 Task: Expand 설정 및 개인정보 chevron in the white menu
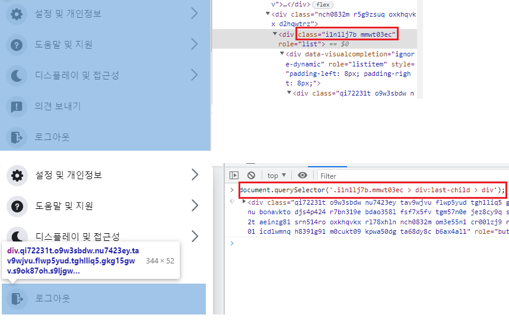(195, 174)
